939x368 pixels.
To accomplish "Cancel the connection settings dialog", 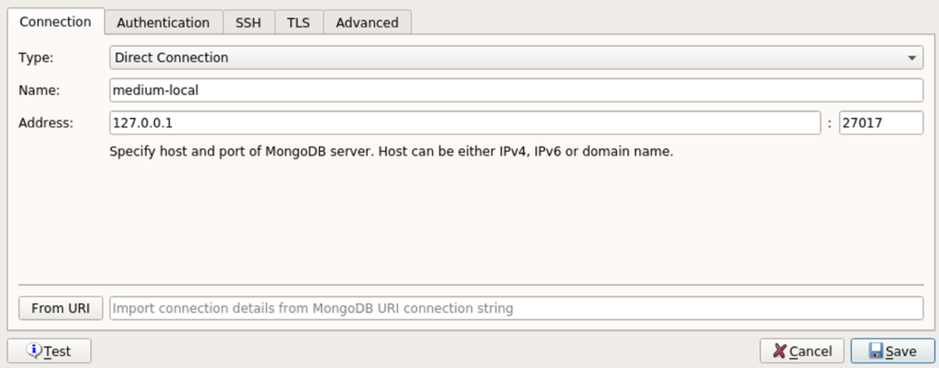I will click(x=801, y=351).
